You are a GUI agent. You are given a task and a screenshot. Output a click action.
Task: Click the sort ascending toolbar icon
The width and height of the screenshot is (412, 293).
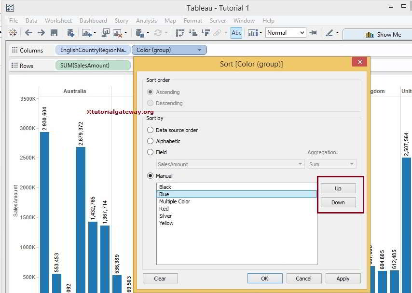(x=192, y=33)
